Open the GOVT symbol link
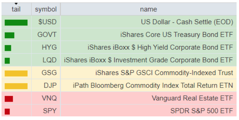The width and height of the screenshot is (239, 120). (47, 35)
